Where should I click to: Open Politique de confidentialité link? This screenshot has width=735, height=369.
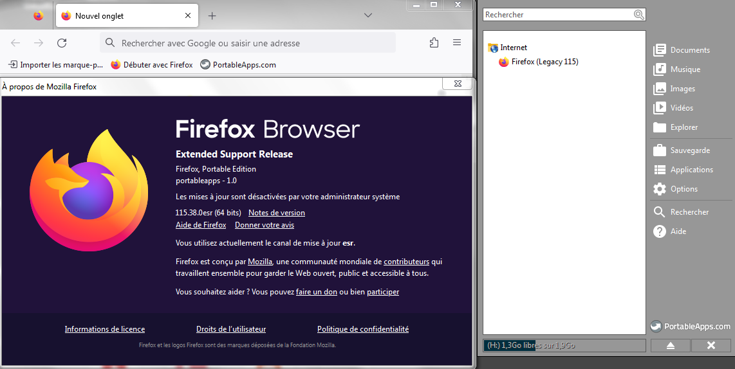tap(363, 329)
